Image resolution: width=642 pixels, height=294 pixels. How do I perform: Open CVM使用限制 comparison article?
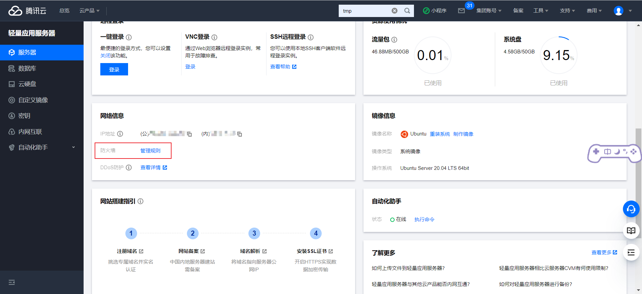pos(554,268)
